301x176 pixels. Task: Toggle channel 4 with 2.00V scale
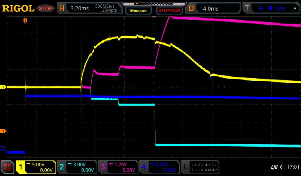[159, 167]
